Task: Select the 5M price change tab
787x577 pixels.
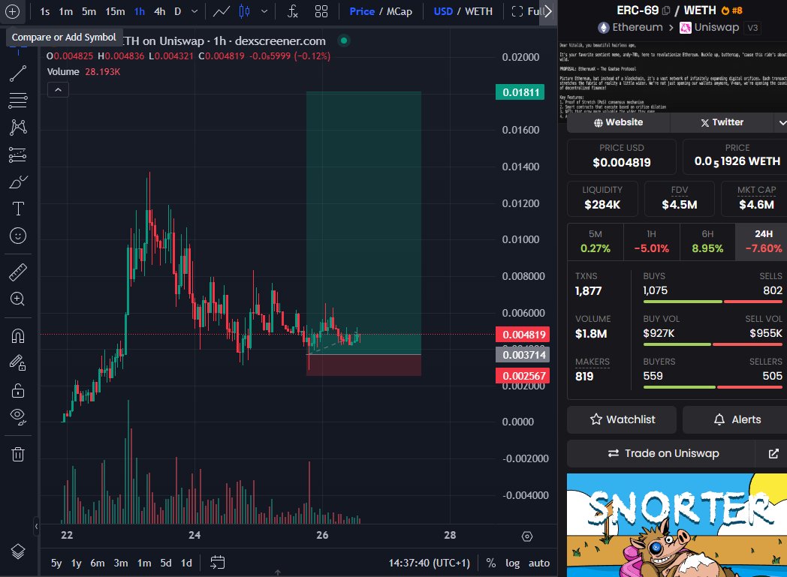Action: click(x=596, y=241)
